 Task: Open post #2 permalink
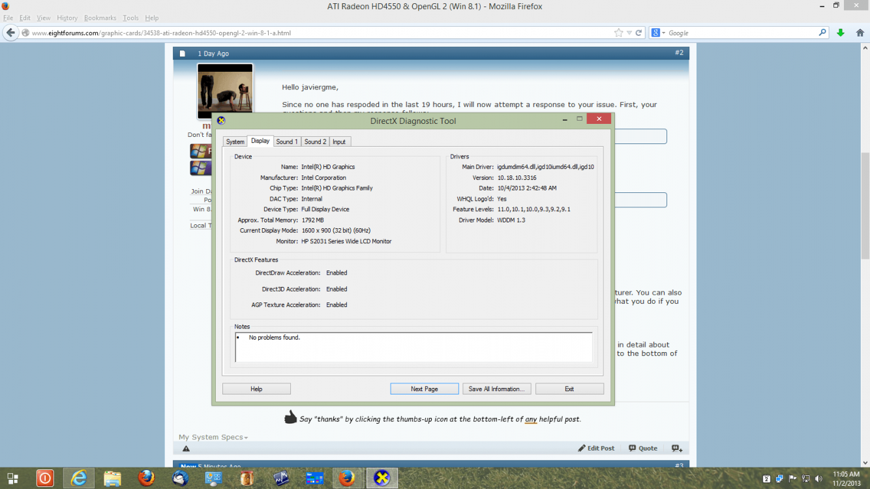679,53
